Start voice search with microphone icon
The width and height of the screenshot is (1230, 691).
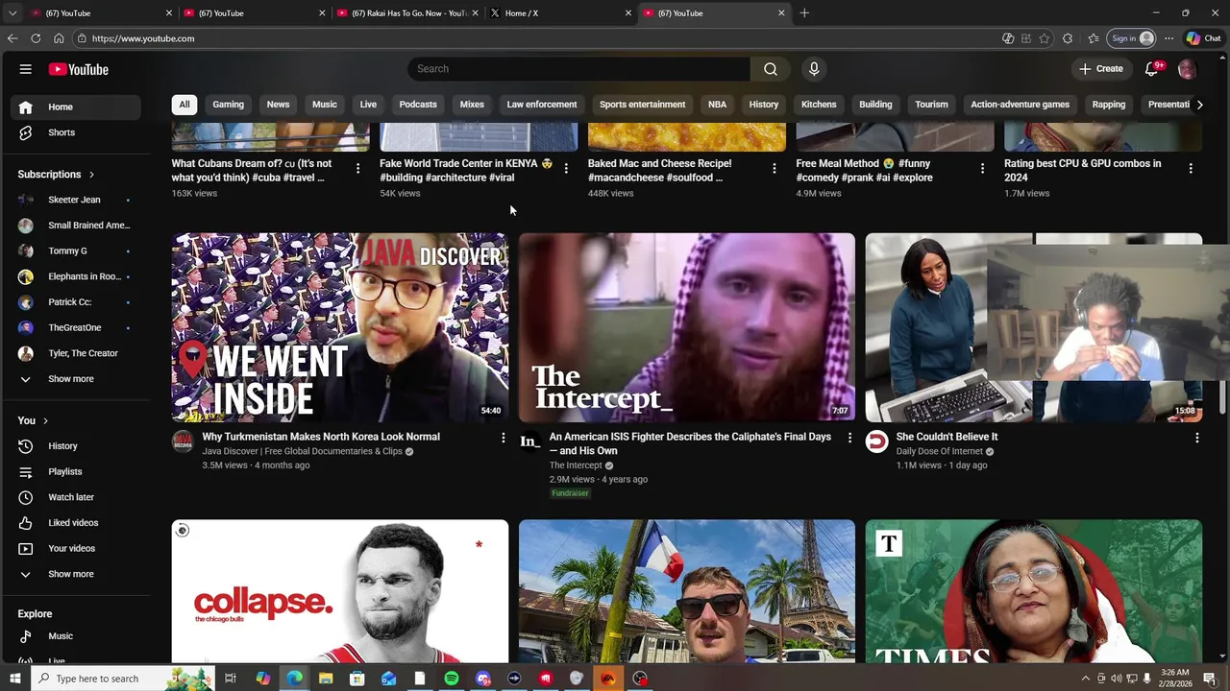[x=814, y=69]
